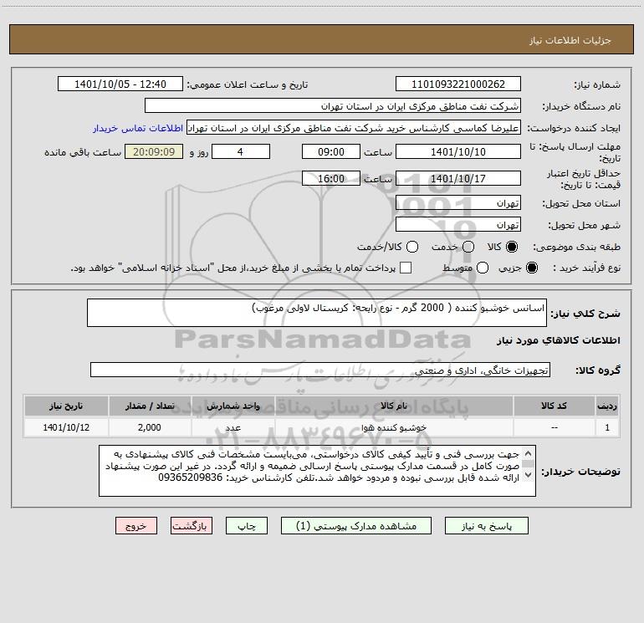Click the quantity cell 2,000
The height and width of the screenshot is (623, 644).
click(150, 427)
